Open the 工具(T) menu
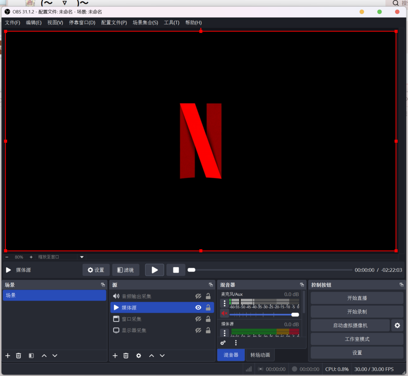 click(171, 22)
